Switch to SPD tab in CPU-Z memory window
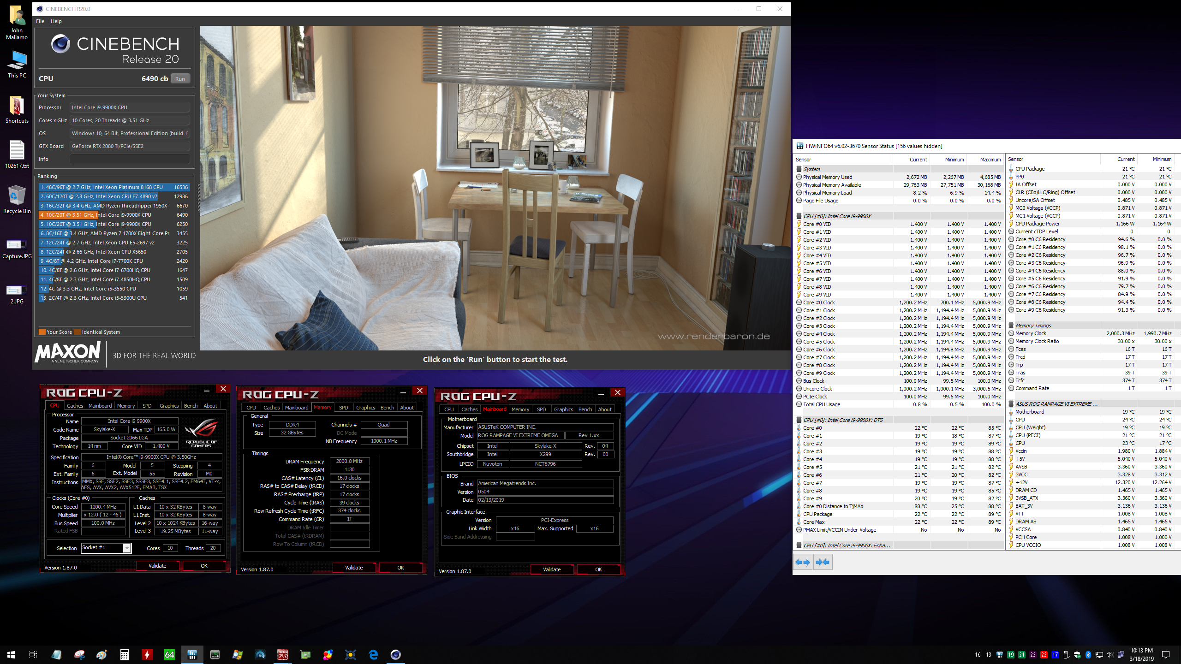 343,408
